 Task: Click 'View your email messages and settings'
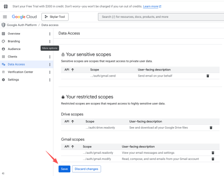tap(148, 153)
